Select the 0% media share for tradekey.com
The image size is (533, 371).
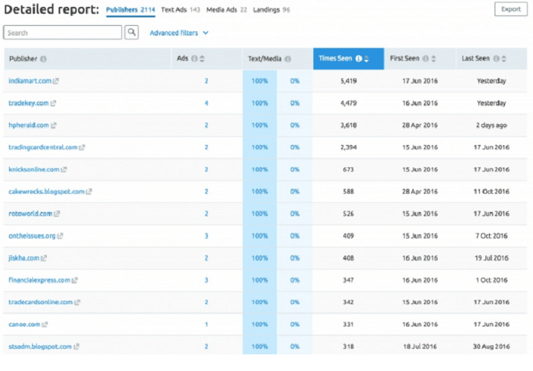tap(294, 103)
